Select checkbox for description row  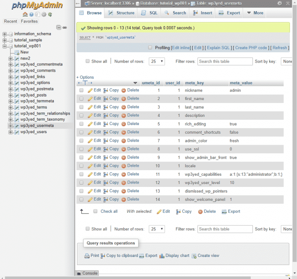(81, 115)
